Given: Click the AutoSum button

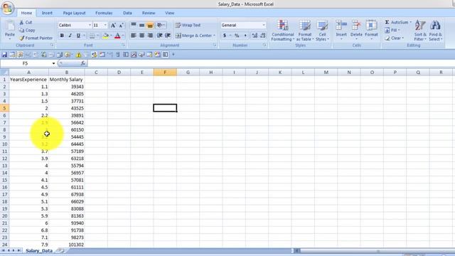Looking at the screenshot, I should pyautogui.click(x=398, y=22).
